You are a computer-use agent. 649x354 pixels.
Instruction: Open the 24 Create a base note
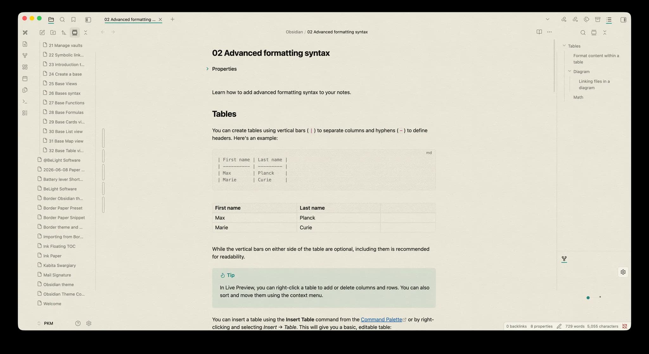pos(65,74)
